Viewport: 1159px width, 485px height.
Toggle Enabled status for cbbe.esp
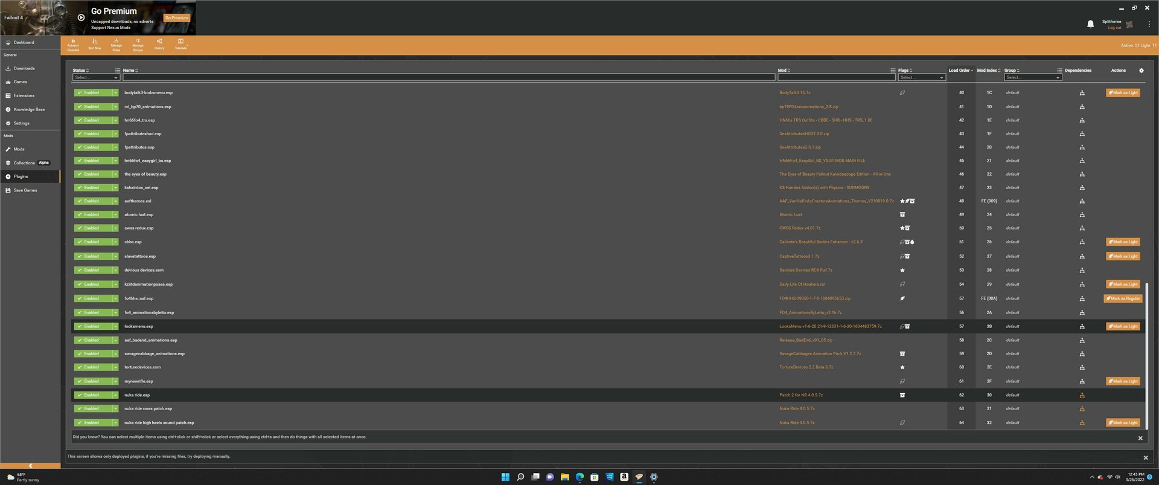click(93, 242)
